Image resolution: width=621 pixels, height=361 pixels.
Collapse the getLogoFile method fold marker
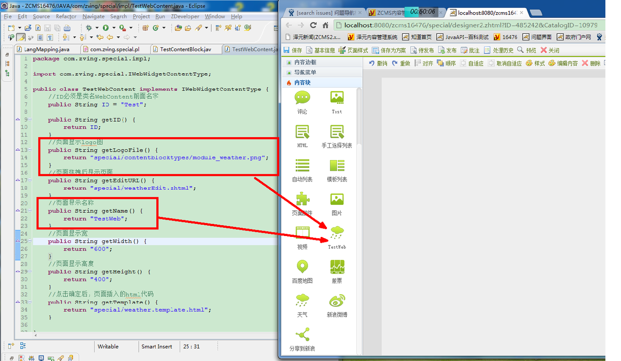(18, 150)
